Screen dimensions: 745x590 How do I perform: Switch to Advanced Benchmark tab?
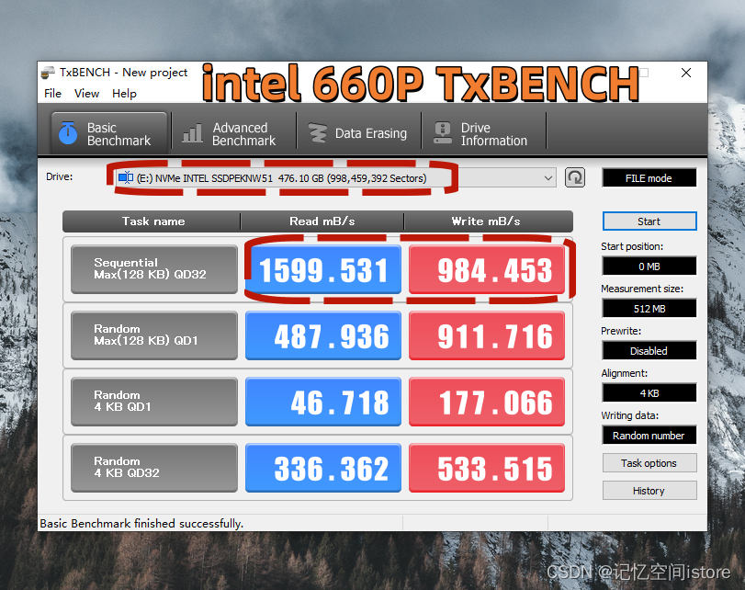(233, 133)
